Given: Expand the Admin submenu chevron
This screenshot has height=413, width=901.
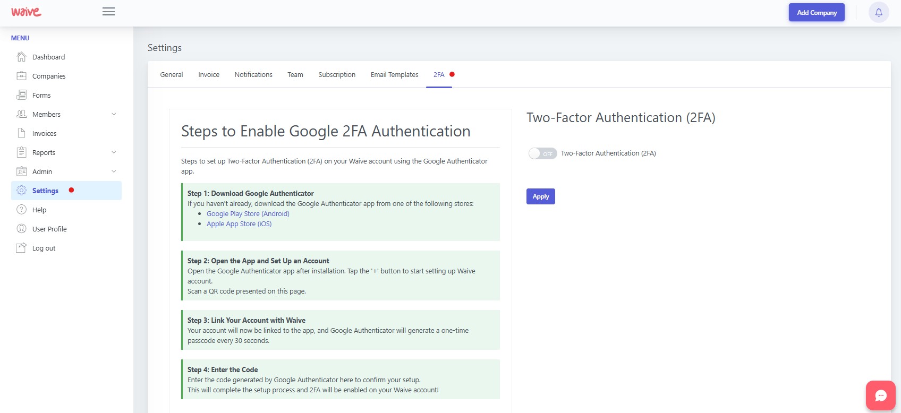Looking at the screenshot, I should tap(114, 171).
